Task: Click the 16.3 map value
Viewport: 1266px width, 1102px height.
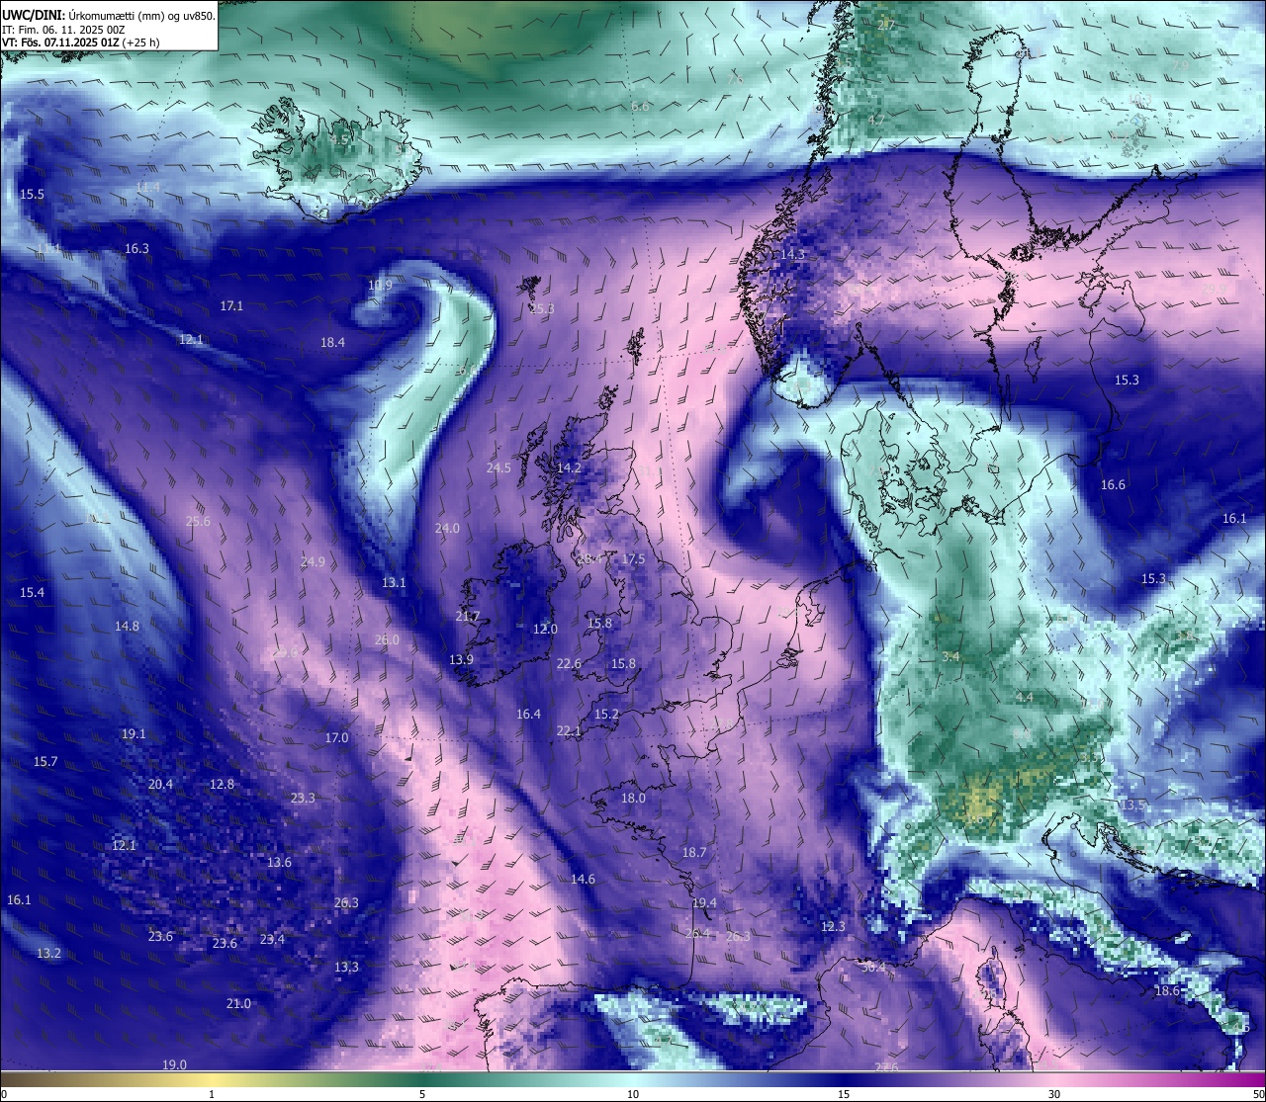Action: coord(136,248)
